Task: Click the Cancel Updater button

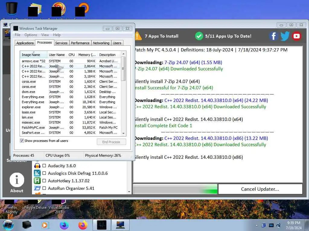Action: (x=260, y=189)
